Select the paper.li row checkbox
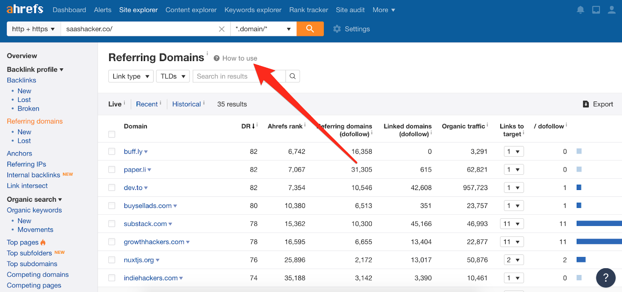Viewport: 622px width, 292px height. pos(112,170)
